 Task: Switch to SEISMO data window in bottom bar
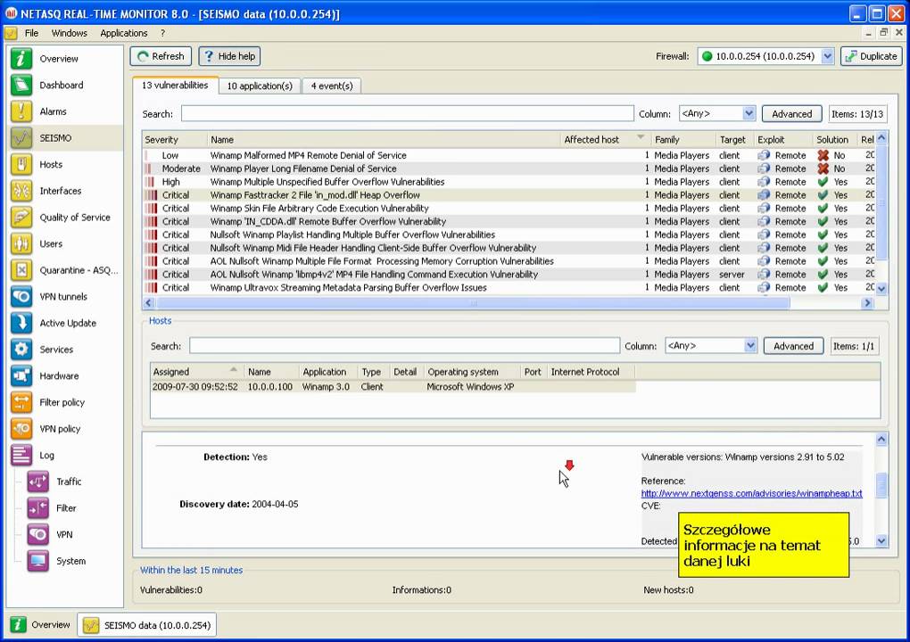tap(147, 625)
